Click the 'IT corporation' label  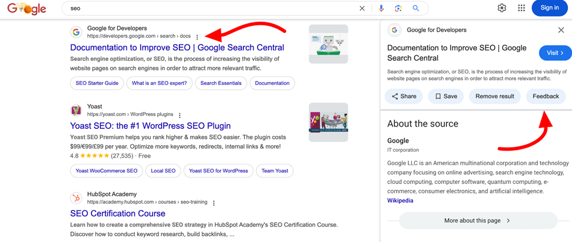point(403,150)
